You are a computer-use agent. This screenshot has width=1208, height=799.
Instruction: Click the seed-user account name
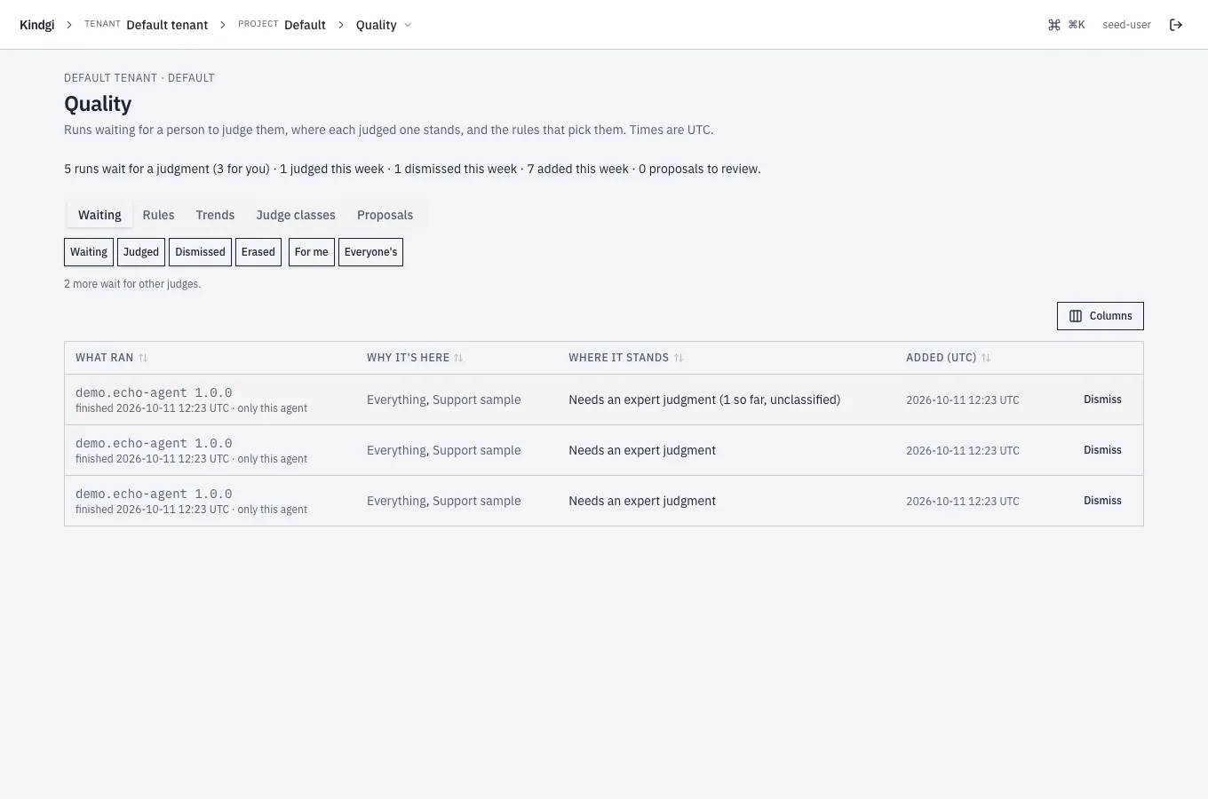click(x=1126, y=25)
